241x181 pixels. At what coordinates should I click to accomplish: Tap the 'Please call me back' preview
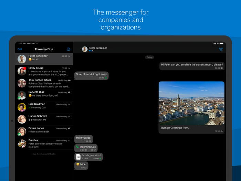(x=39, y=132)
